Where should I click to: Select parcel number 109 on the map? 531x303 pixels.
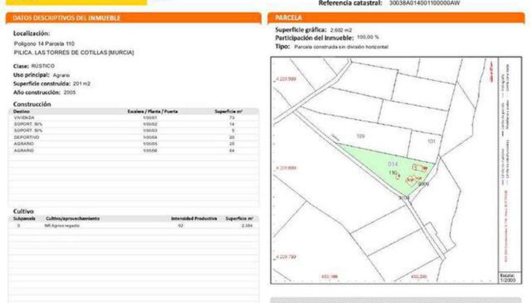tap(360, 136)
